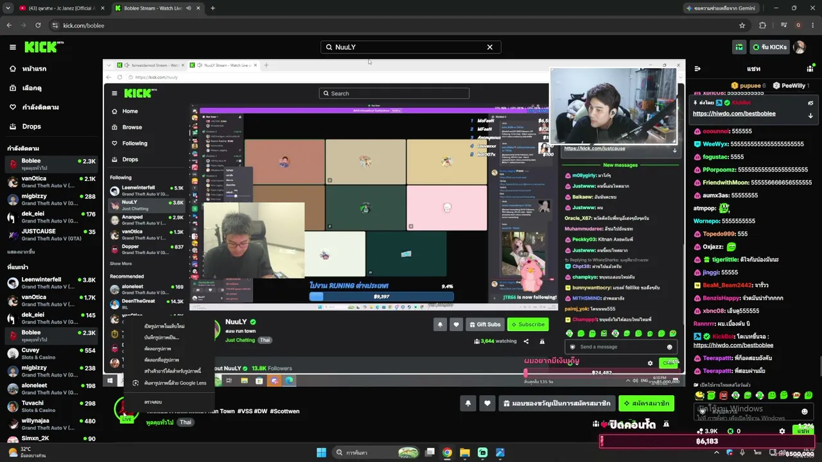The width and height of the screenshot is (822, 462).
Task: Open the Chrome tab search dropdown
Action: [x=8, y=8]
